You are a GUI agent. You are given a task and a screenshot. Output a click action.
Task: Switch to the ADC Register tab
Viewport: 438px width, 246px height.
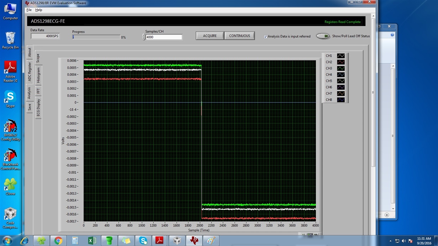(x=30, y=72)
